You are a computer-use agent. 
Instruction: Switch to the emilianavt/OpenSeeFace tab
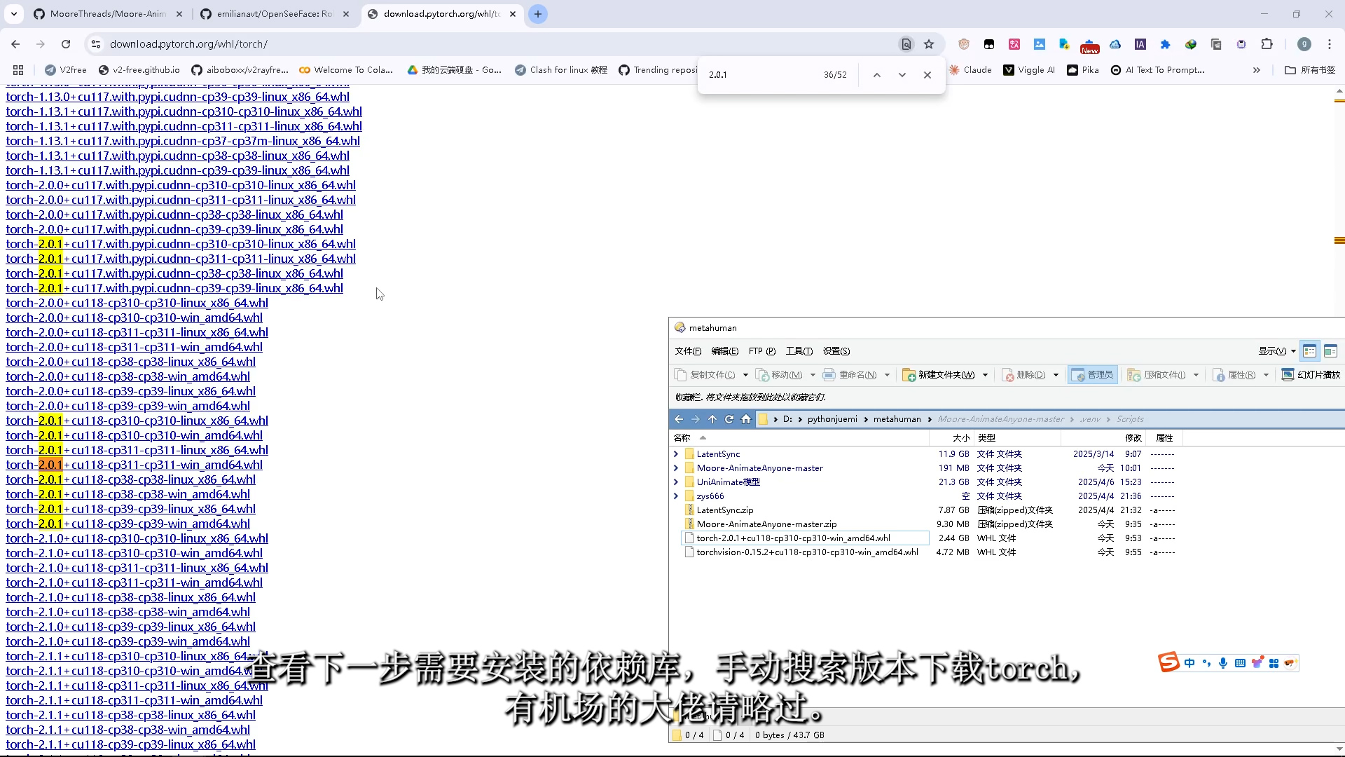[274, 14]
